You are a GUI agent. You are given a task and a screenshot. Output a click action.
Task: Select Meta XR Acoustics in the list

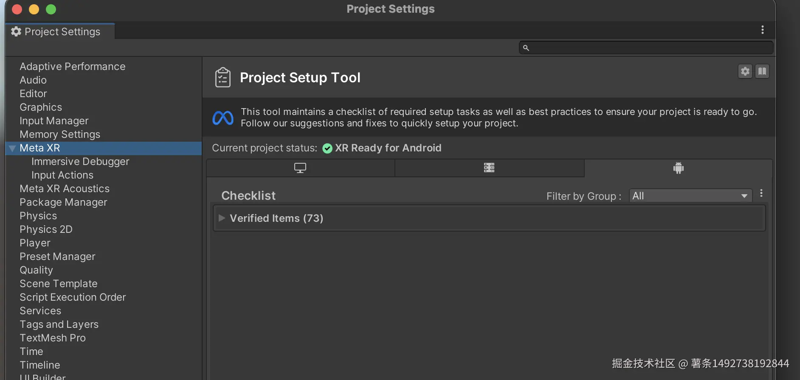[x=65, y=189]
